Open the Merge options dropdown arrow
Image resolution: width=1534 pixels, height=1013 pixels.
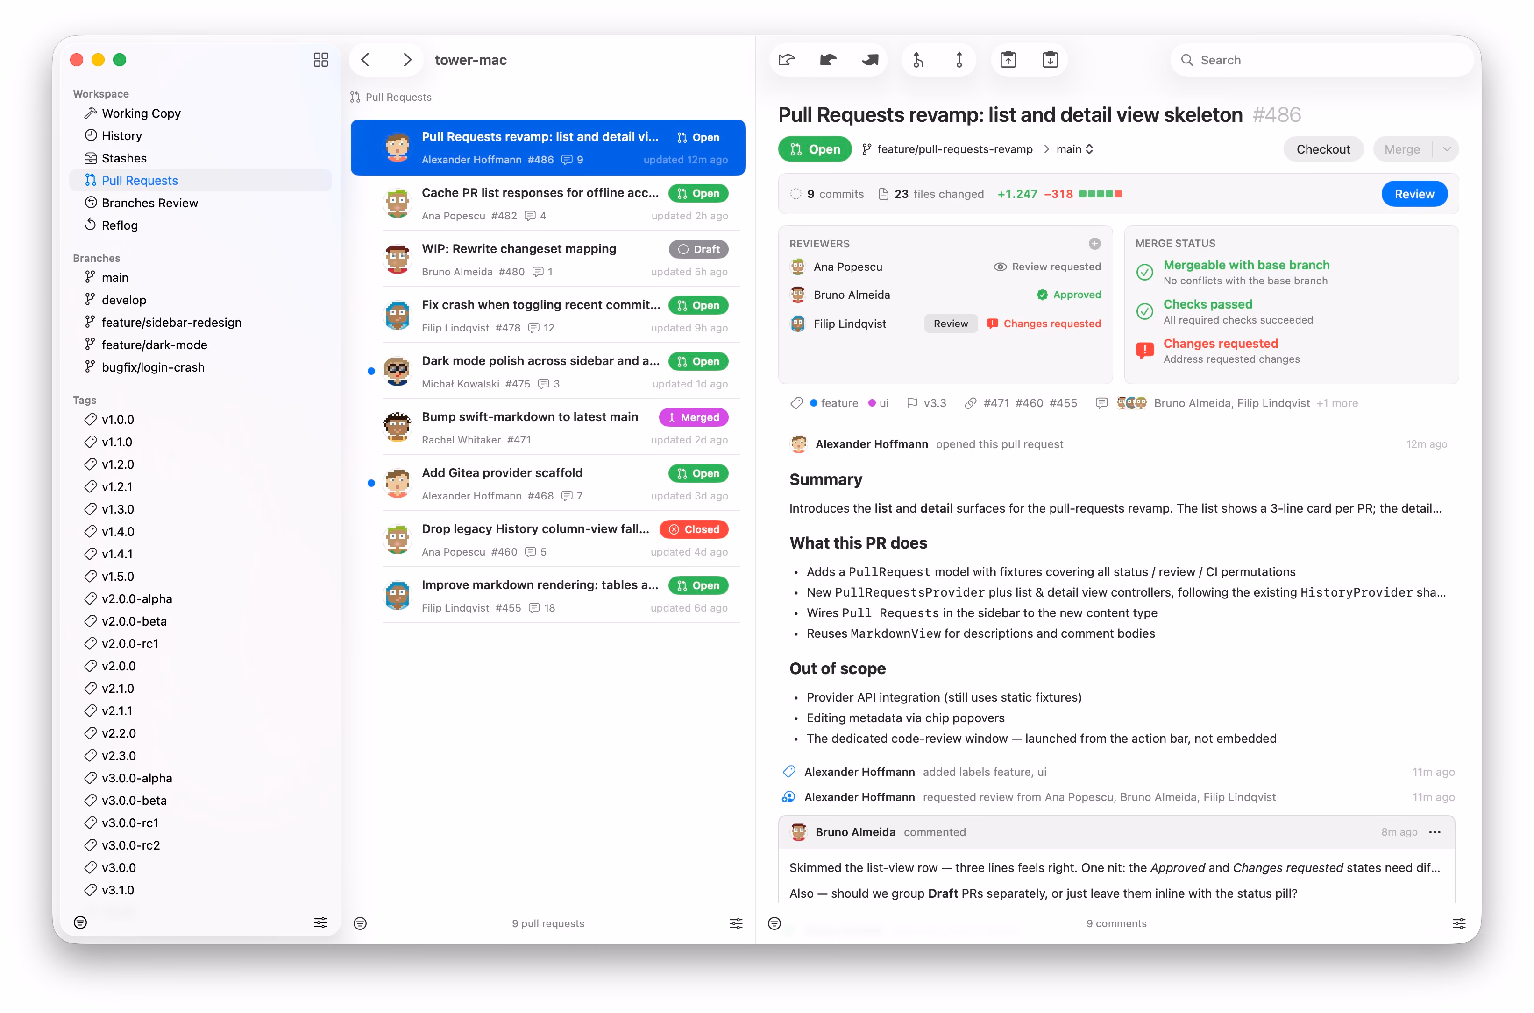1447,149
